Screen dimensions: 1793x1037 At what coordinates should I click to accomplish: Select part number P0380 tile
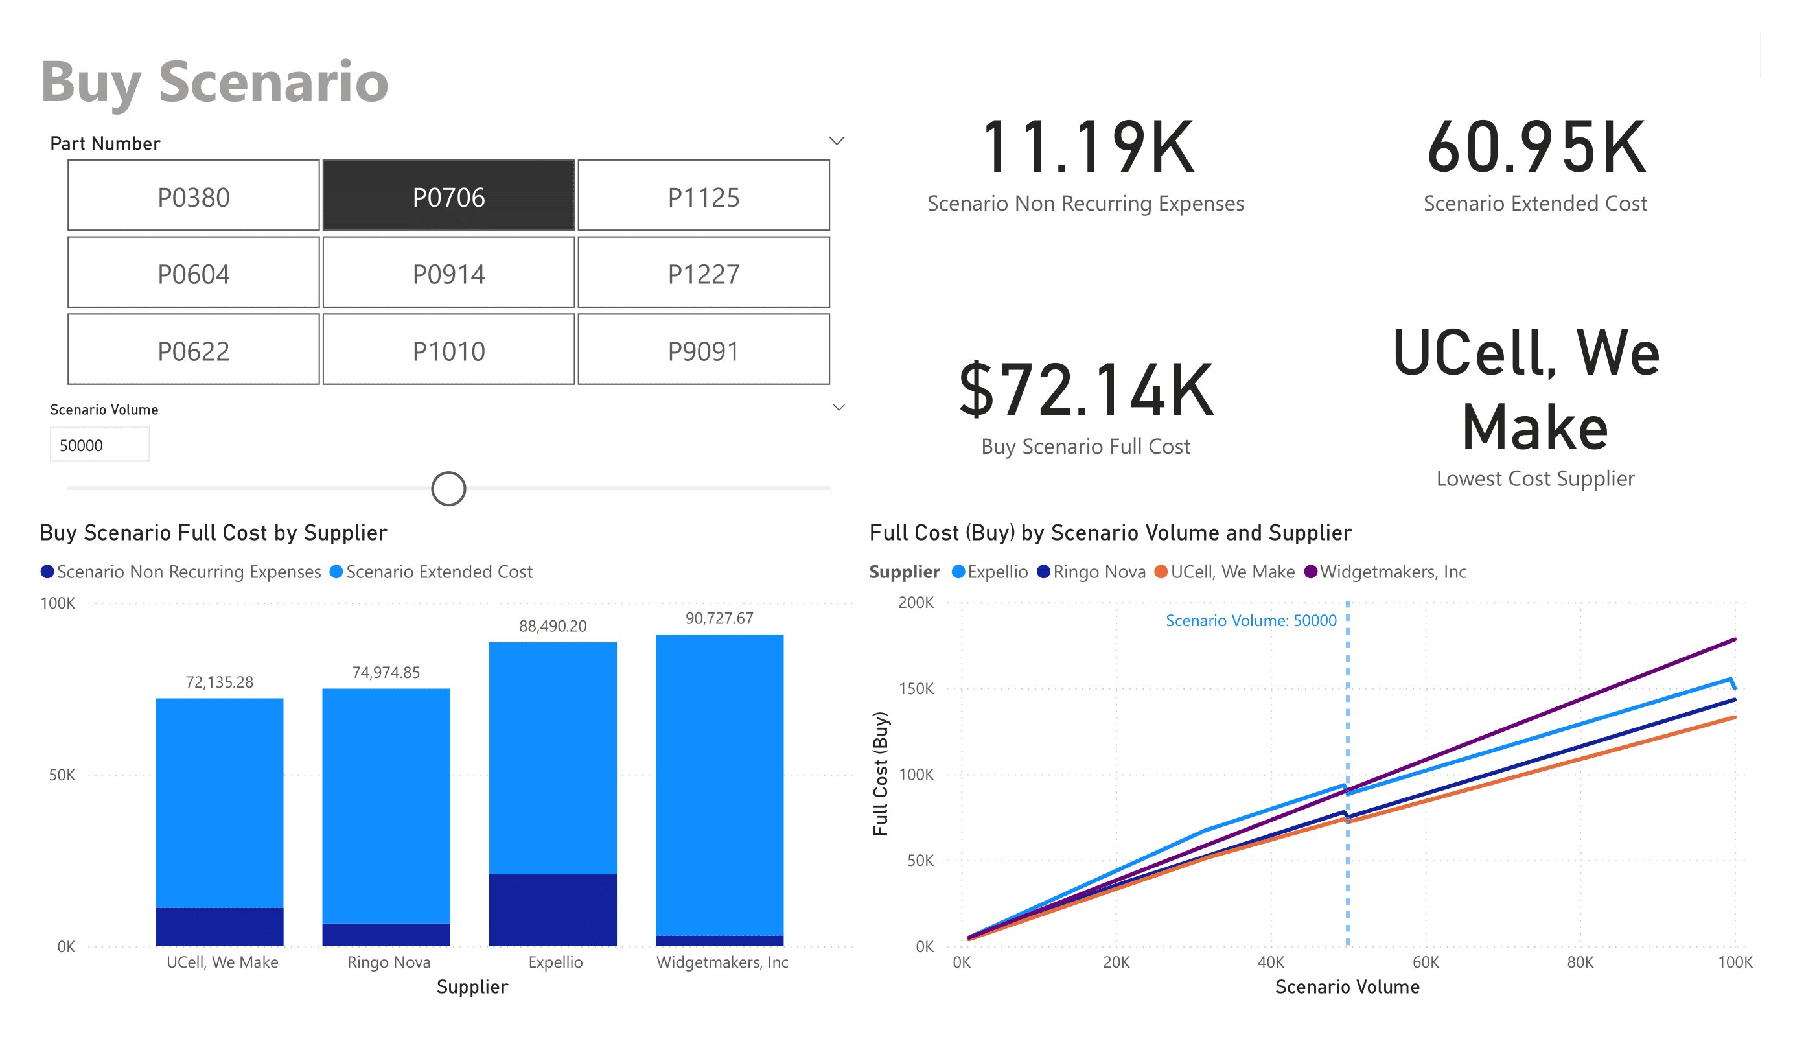click(x=194, y=196)
